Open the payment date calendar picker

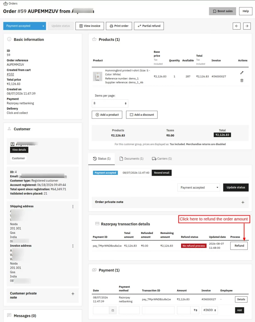(x=113, y=310)
